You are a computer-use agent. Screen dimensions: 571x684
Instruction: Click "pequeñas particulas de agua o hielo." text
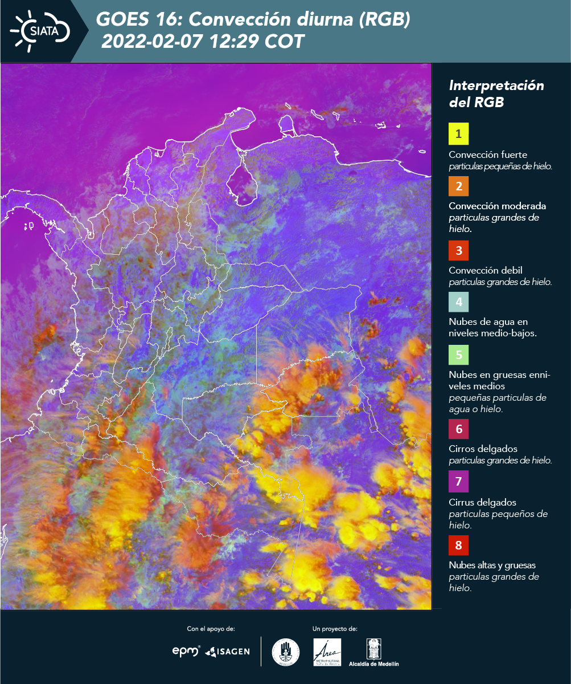[498, 403]
